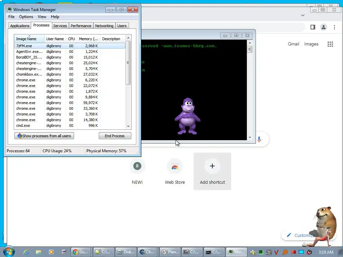Switch to the Google Chrome taskbar button

tap(81, 252)
